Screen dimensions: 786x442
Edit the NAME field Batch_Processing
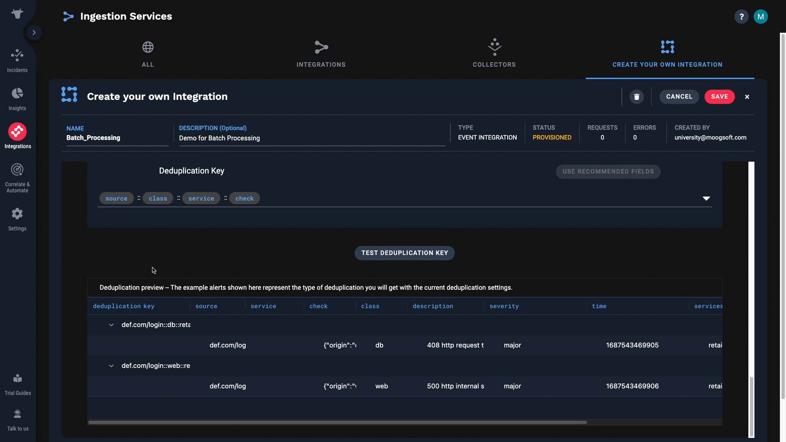click(x=117, y=138)
